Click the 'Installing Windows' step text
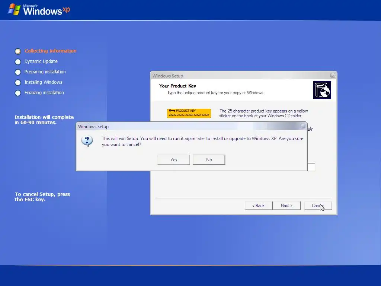 pos(44,82)
